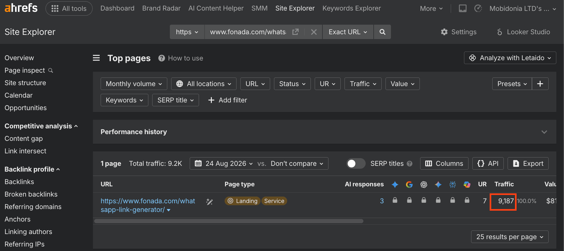Open the All locations filter
Screen dimensions: 564x251
coord(204,84)
